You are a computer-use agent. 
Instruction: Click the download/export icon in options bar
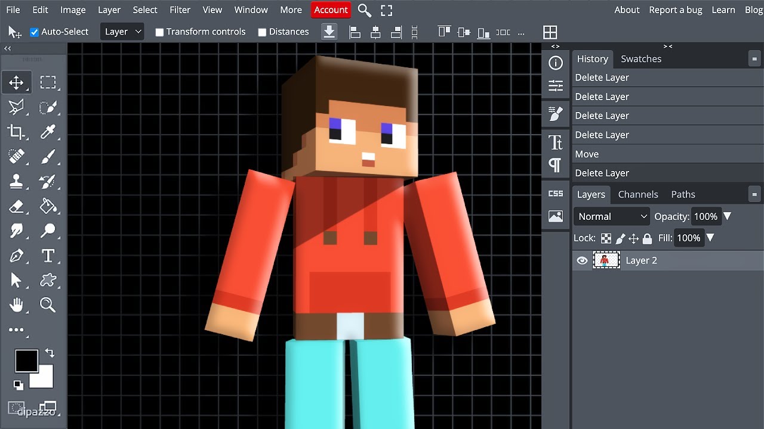point(329,32)
